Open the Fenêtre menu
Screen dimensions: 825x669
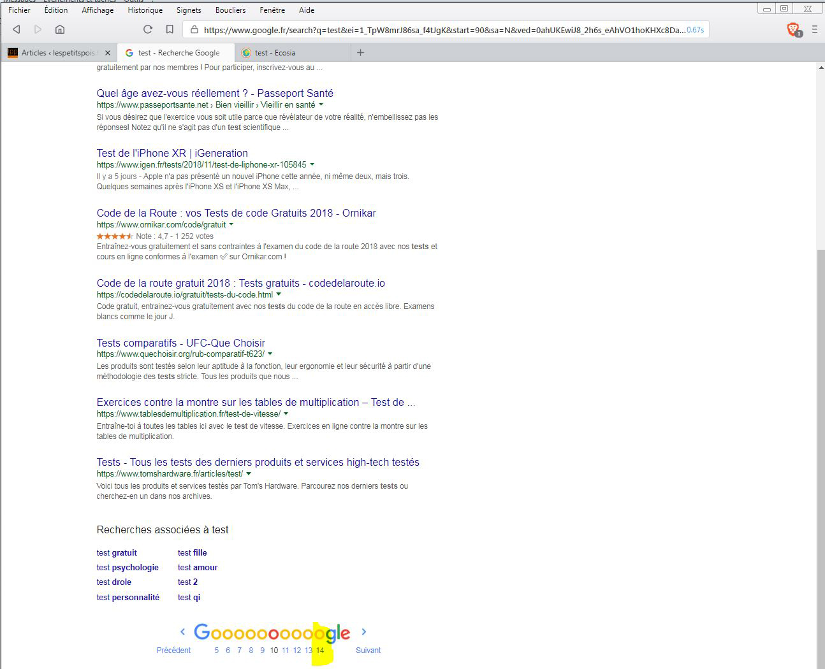coord(272,10)
